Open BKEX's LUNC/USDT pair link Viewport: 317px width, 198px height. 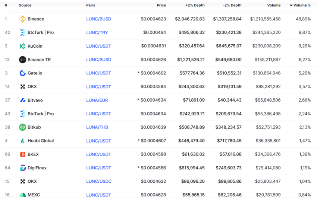pyautogui.click(x=99, y=154)
